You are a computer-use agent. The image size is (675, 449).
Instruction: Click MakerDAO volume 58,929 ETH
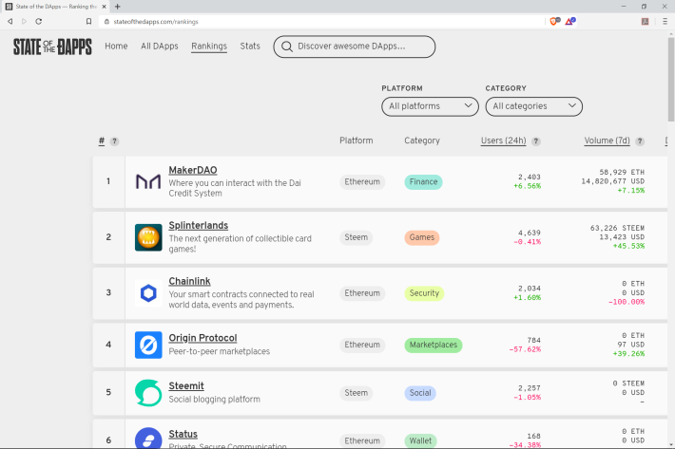(622, 173)
